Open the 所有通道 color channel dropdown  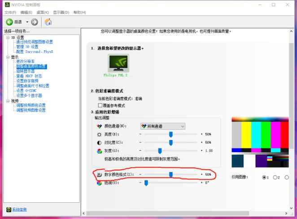click(x=162, y=127)
